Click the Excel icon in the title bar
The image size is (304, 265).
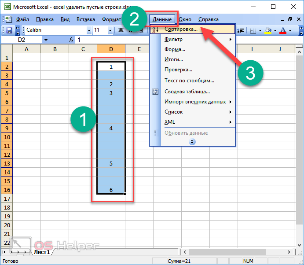[x=7, y=7]
